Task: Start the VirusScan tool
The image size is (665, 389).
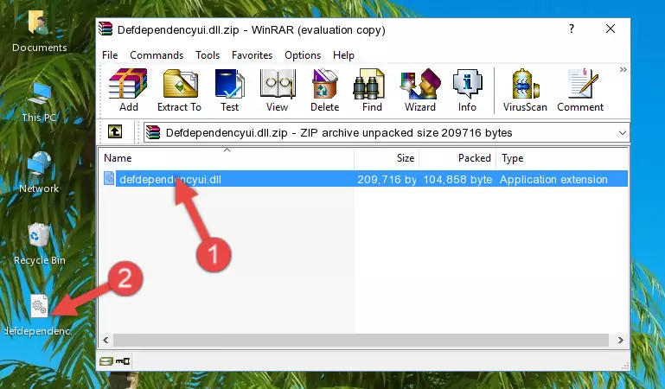Action: coord(525,90)
